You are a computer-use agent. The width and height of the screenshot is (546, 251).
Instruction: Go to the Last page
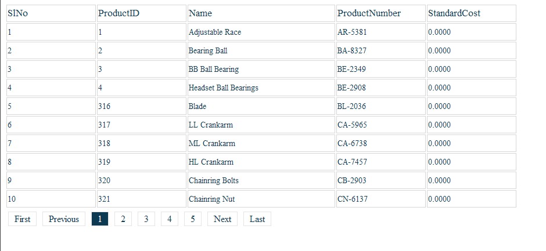click(257, 219)
